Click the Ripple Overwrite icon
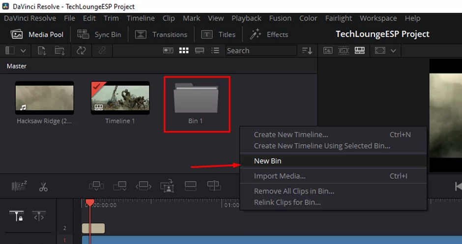Screen dimensions: 462x244 pyautogui.click(x=144, y=186)
